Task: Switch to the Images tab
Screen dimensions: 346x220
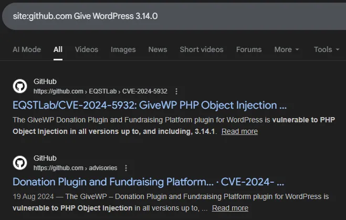Action: pyautogui.click(x=123, y=49)
